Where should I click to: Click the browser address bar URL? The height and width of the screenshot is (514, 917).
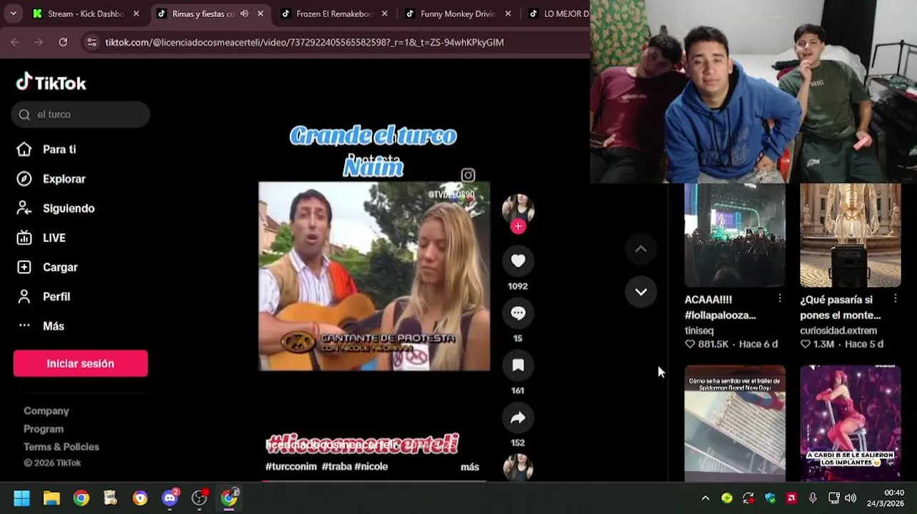click(x=304, y=42)
